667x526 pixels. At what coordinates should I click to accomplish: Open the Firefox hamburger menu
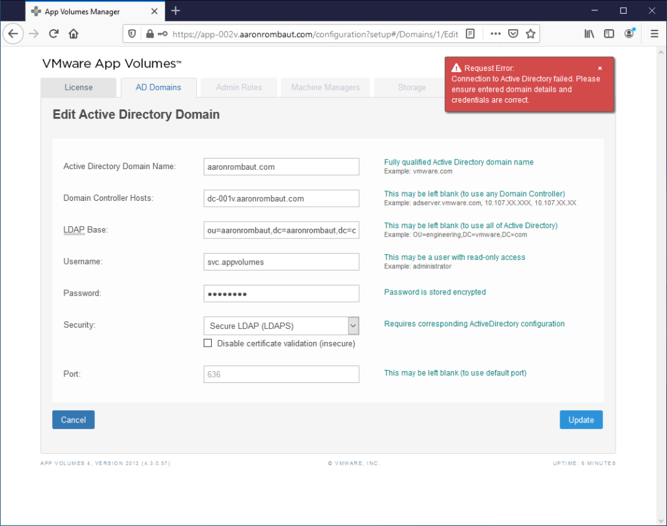(654, 34)
